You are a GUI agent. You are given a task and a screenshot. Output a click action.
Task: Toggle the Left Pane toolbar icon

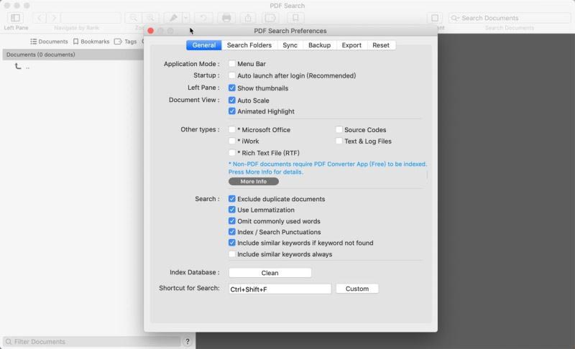click(15, 18)
